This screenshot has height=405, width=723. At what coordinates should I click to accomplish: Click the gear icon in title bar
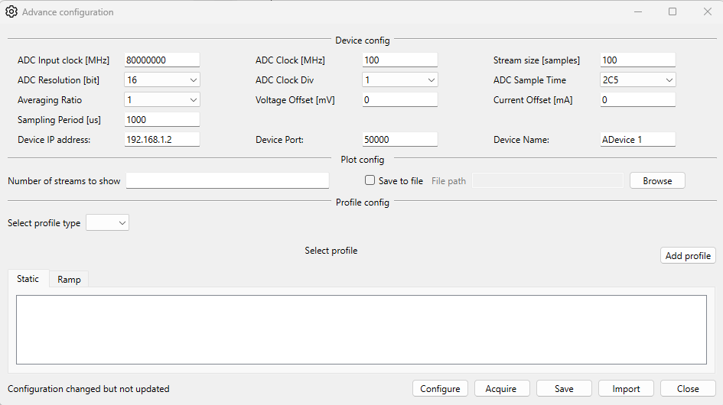pos(11,12)
